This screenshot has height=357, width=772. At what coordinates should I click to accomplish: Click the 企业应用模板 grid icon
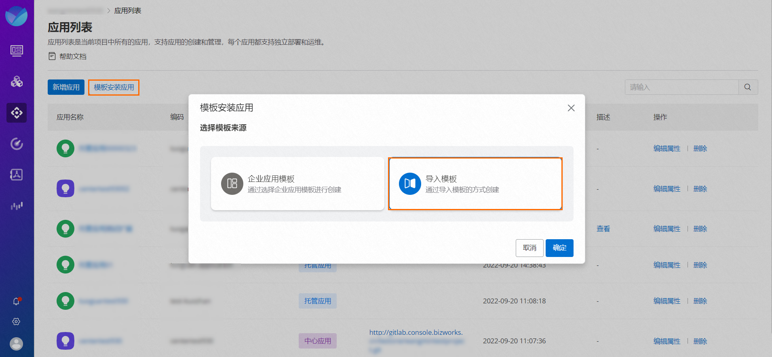coord(232,184)
